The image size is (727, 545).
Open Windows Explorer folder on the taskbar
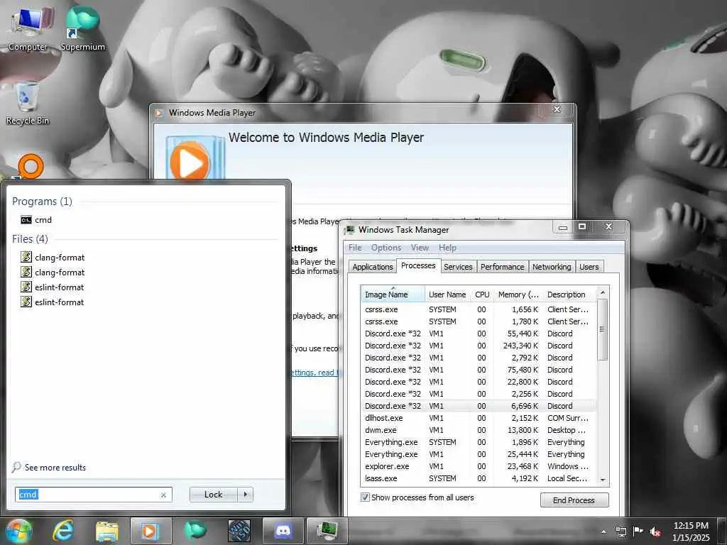pos(107,531)
